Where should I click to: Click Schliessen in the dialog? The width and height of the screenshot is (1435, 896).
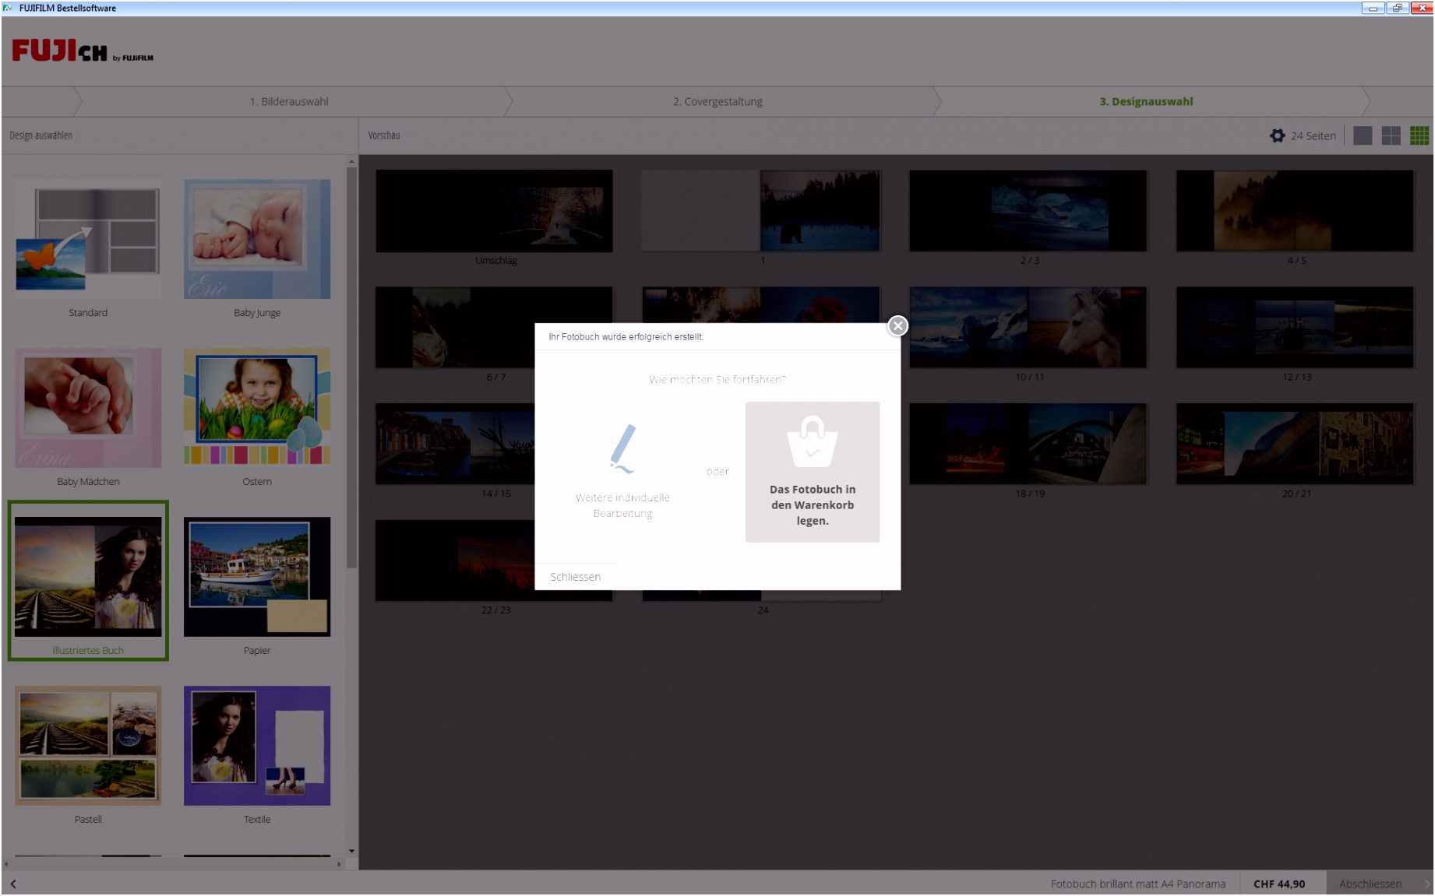pyautogui.click(x=575, y=577)
